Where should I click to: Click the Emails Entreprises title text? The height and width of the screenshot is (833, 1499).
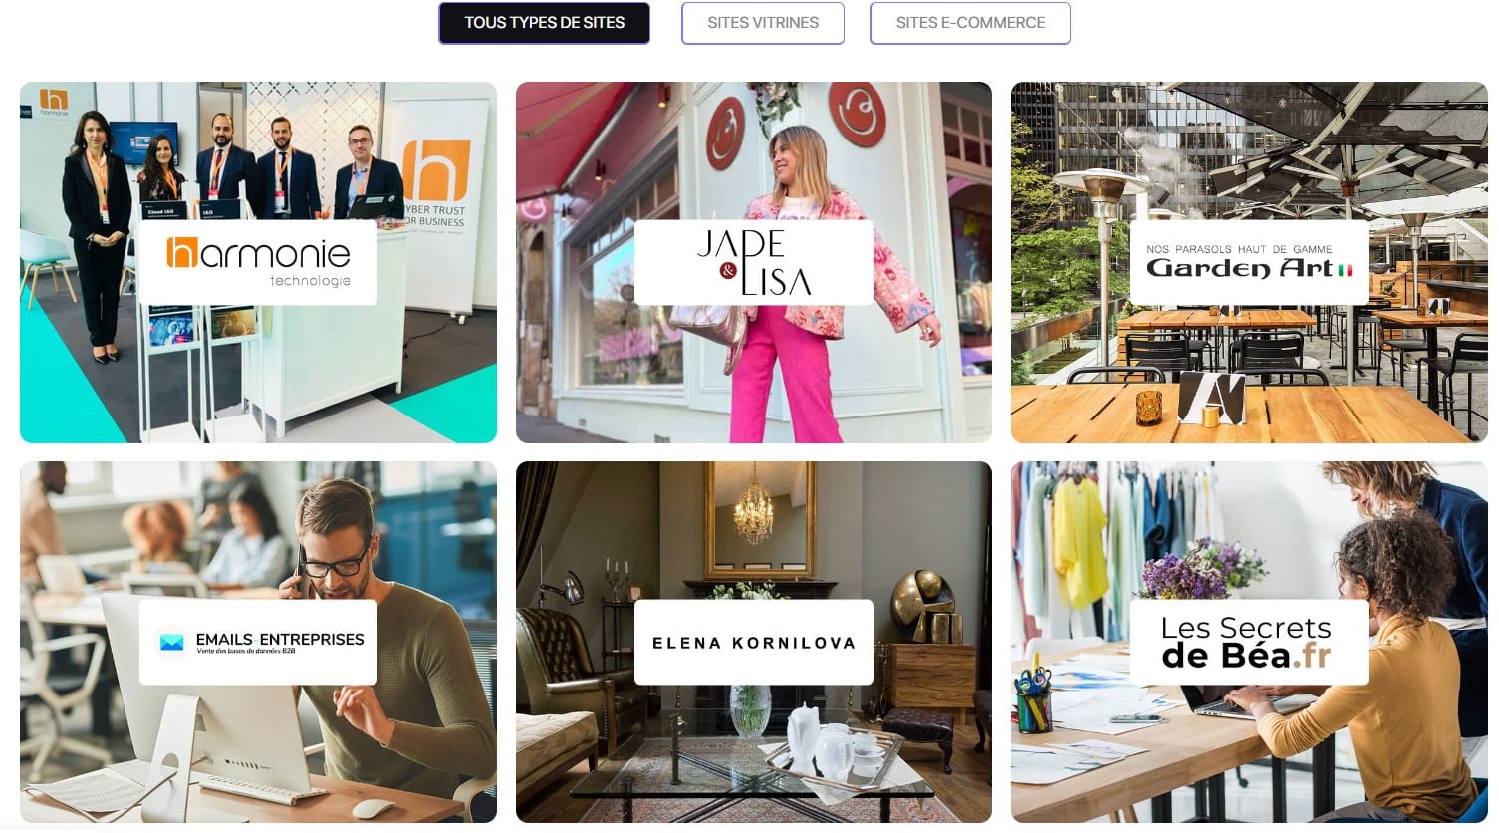[x=280, y=639]
